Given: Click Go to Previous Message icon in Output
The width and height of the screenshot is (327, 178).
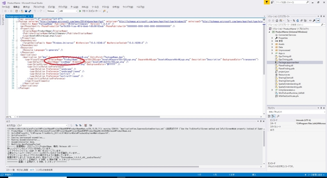Looking at the screenshot, I should (77, 125).
